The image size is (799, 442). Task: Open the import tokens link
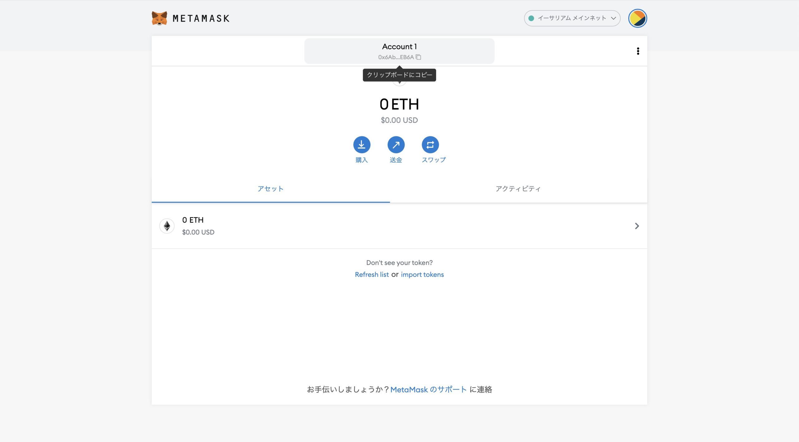click(422, 274)
